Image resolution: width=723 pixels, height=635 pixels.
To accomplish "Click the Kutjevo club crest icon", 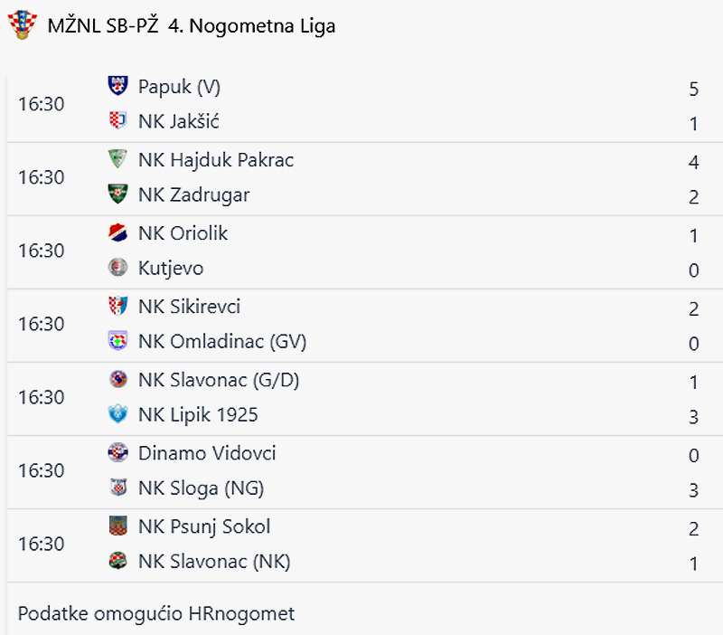I will (x=117, y=268).
